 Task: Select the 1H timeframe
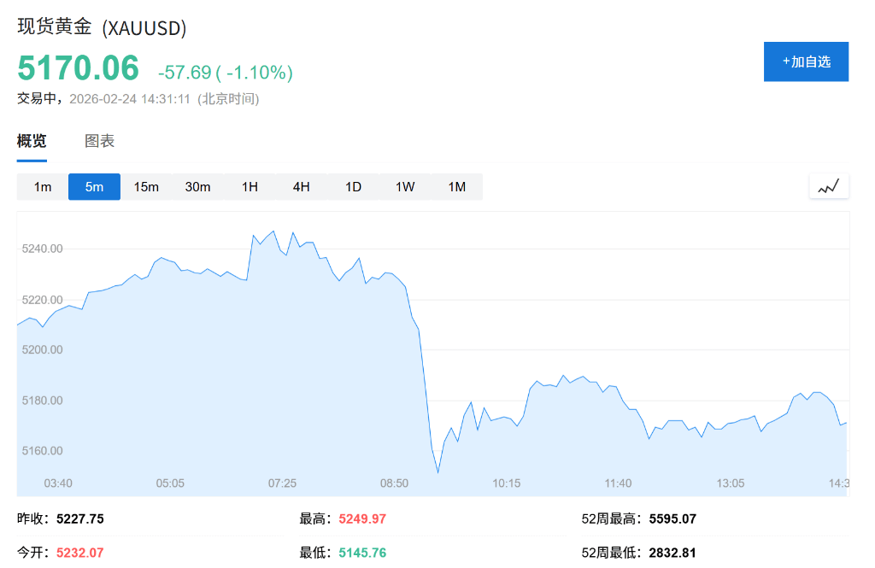tap(249, 186)
